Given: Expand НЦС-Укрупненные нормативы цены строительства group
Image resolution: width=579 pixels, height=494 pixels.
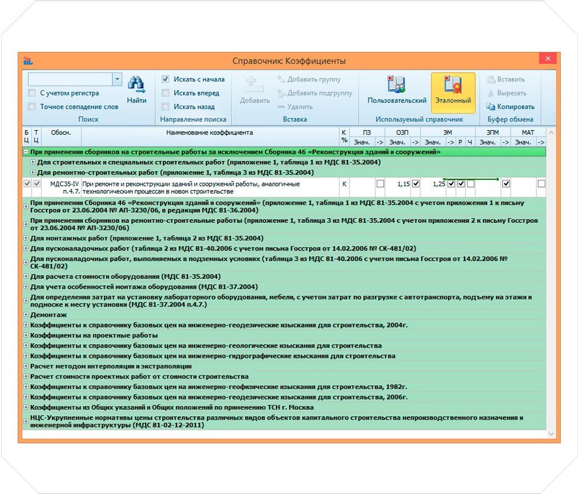Looking at the screenshot, I should point(26,421).
